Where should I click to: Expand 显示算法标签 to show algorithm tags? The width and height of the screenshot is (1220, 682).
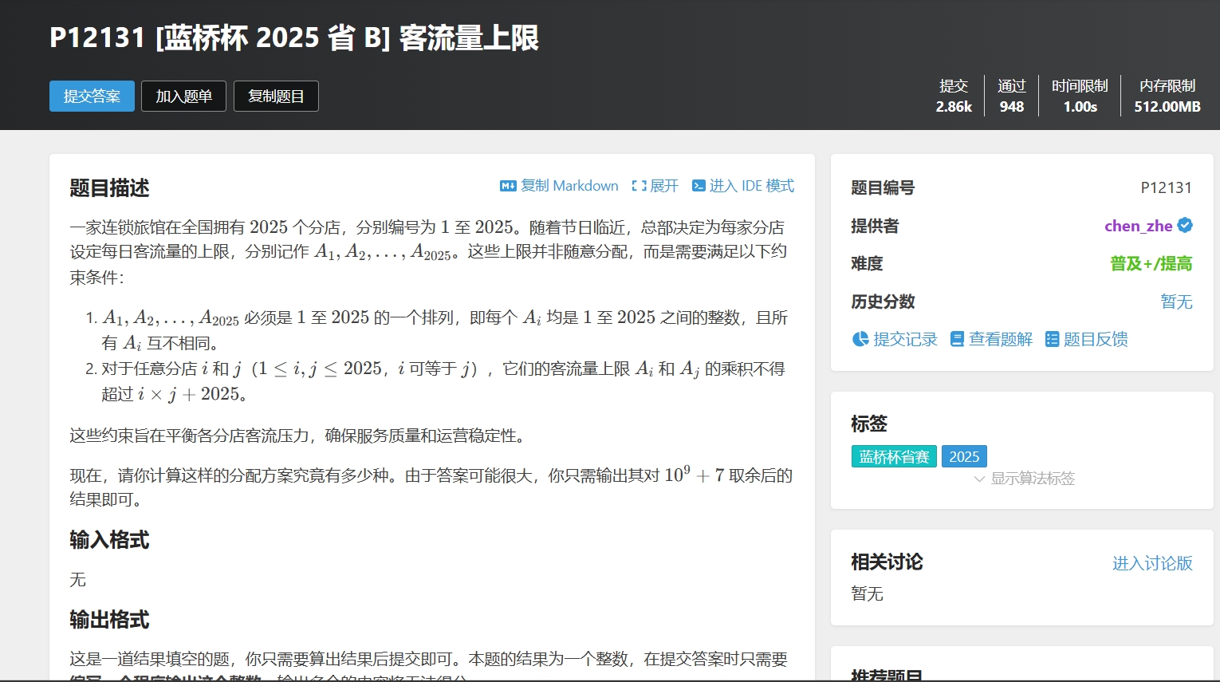tap(1033, 479)
